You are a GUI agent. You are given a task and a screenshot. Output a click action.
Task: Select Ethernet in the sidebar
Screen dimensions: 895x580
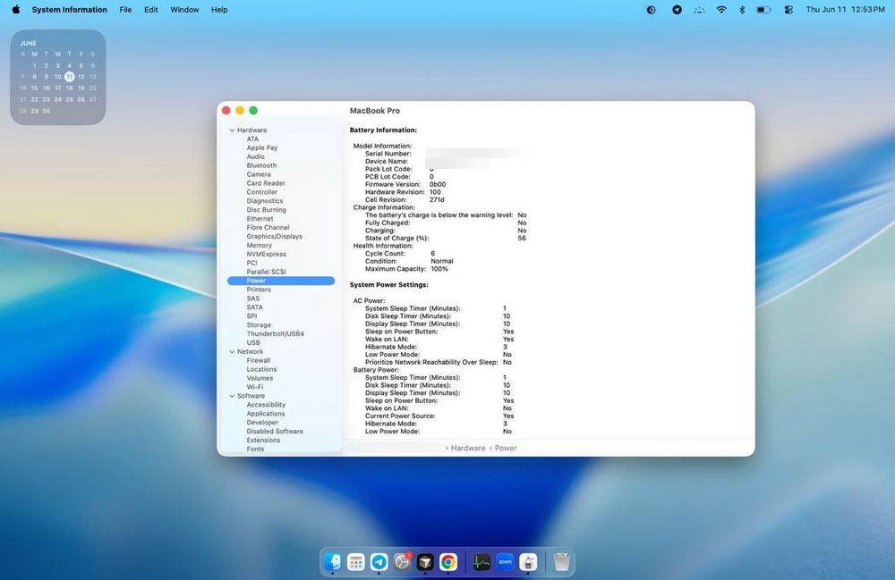260,219
